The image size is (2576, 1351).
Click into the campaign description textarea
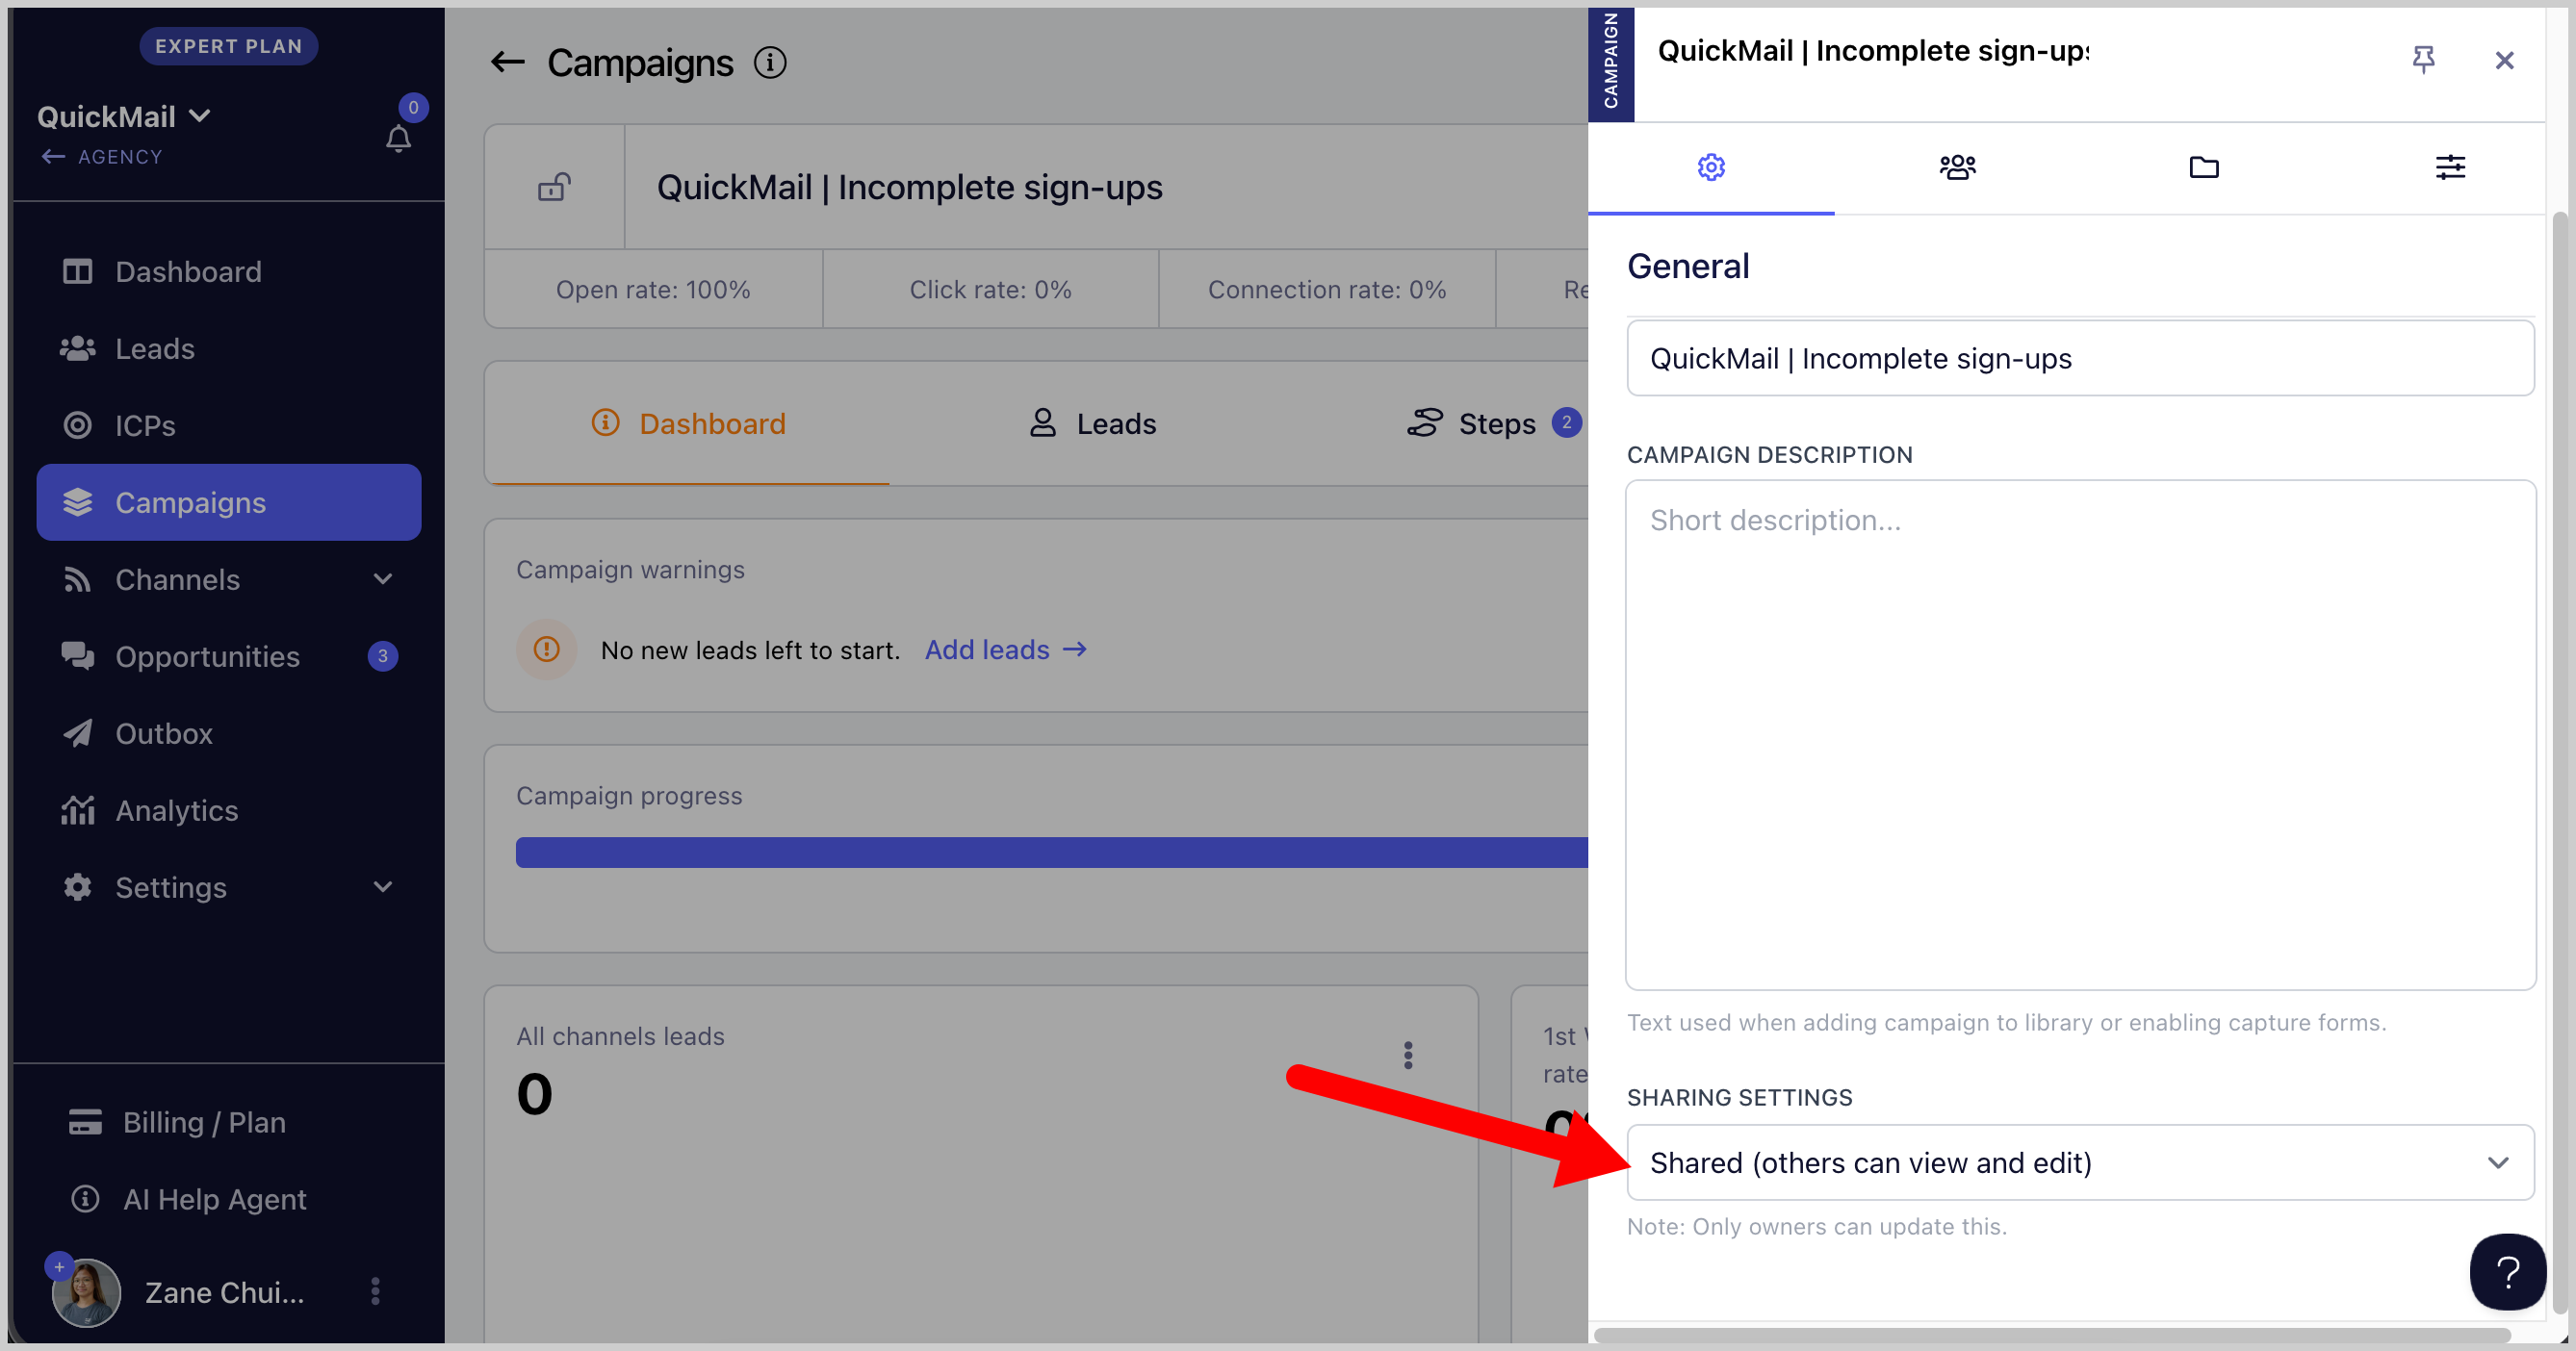pos(2080,735)
